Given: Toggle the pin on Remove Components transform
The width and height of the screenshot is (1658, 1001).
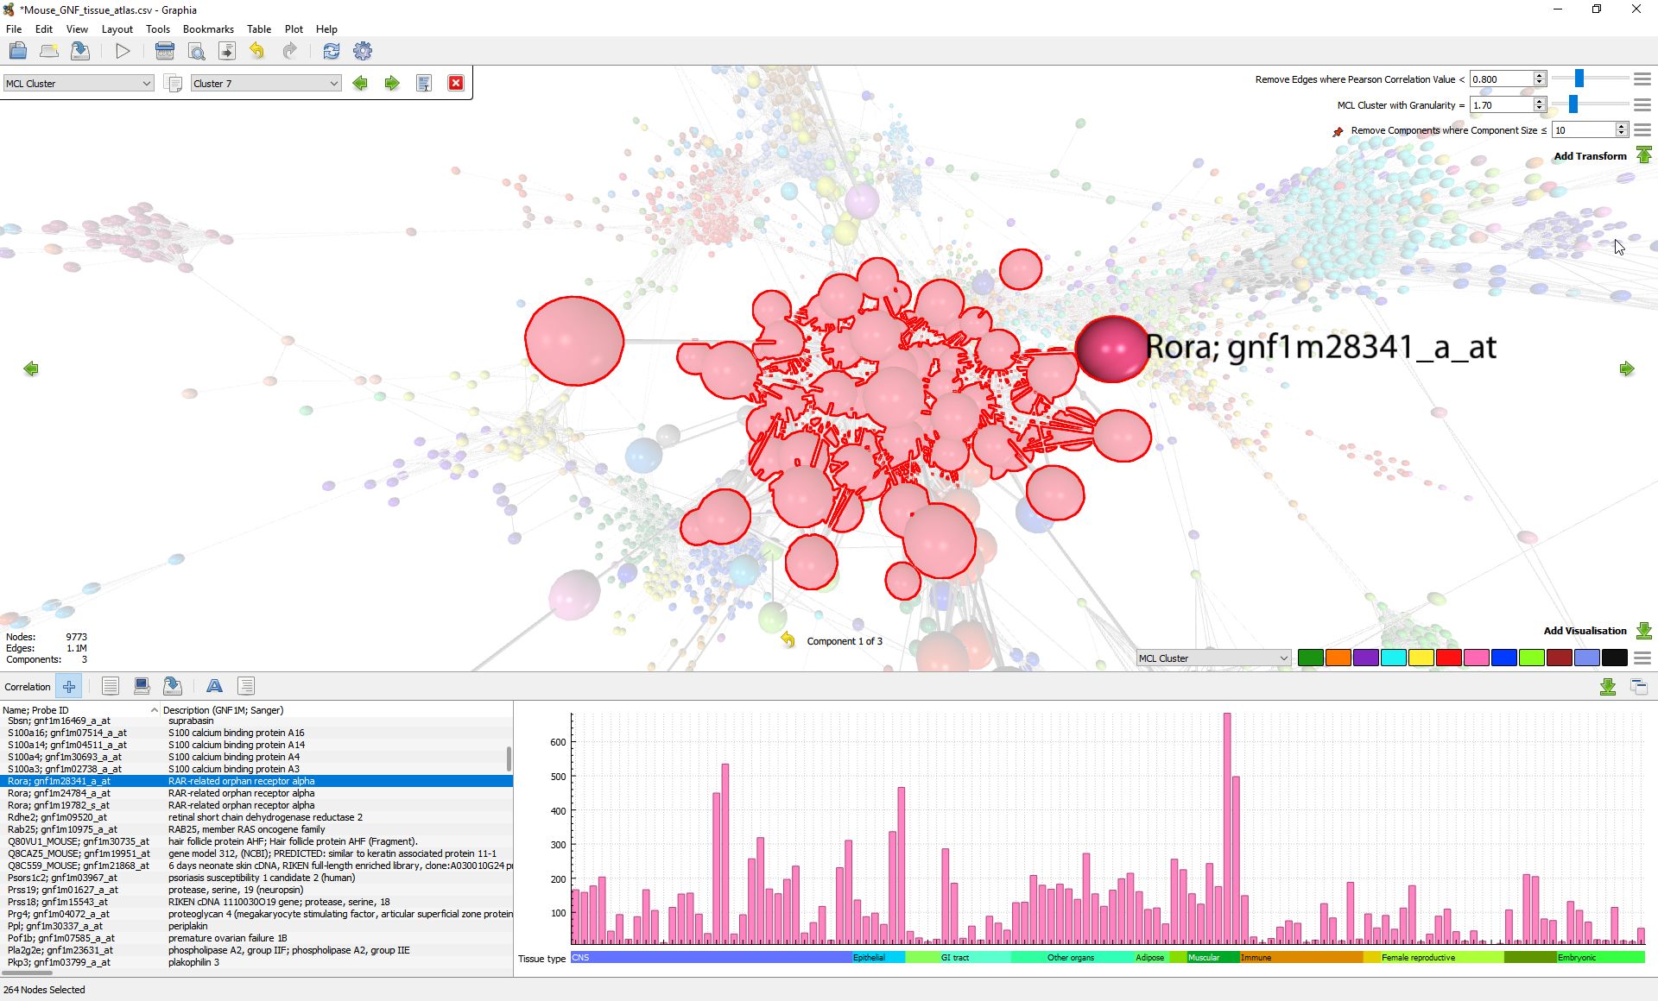Looking at the screenshot, I should click(x=1338, y=131).
